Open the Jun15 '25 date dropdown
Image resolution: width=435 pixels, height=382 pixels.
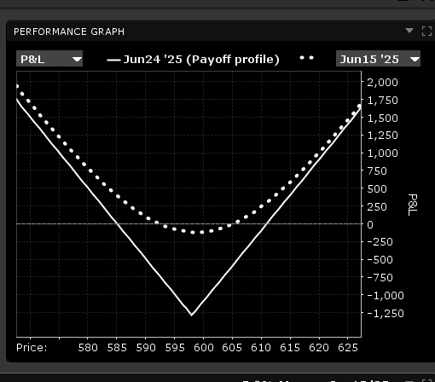point(378,59)
